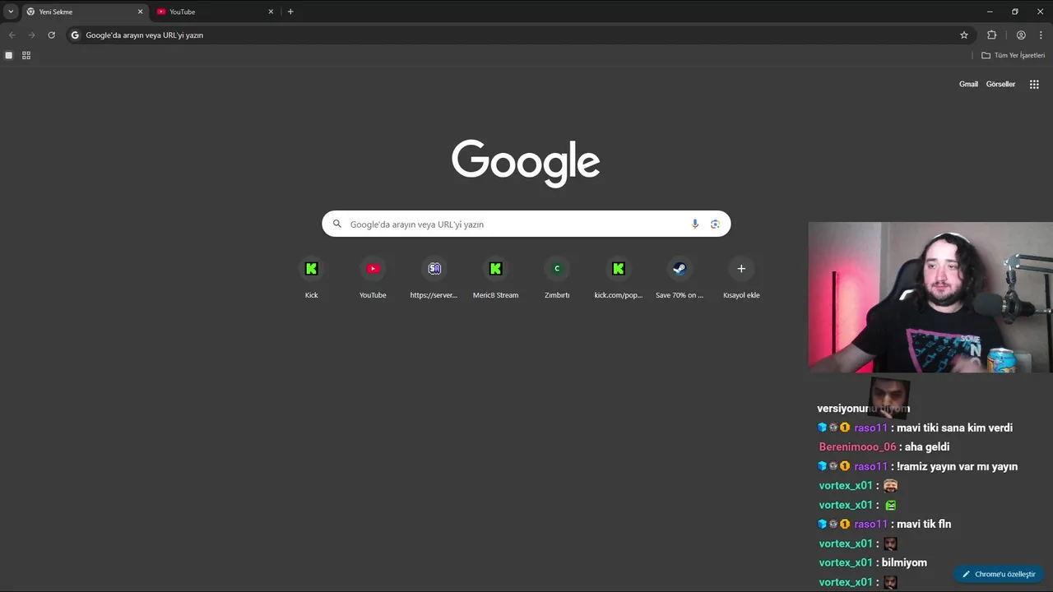Switch to the YouTube tab
1053x592 pixels.
tap(216, 12)
